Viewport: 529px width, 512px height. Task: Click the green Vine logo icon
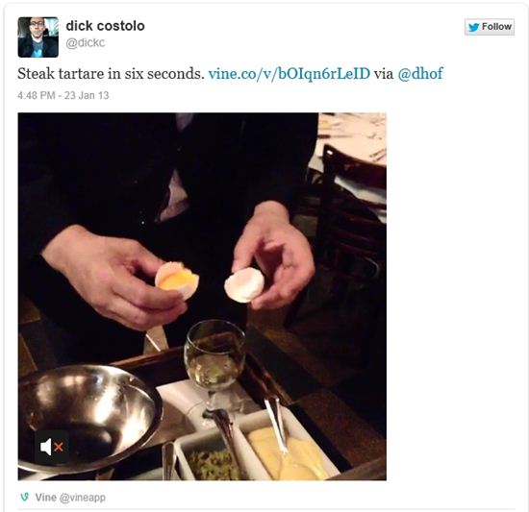pos(24,497)
